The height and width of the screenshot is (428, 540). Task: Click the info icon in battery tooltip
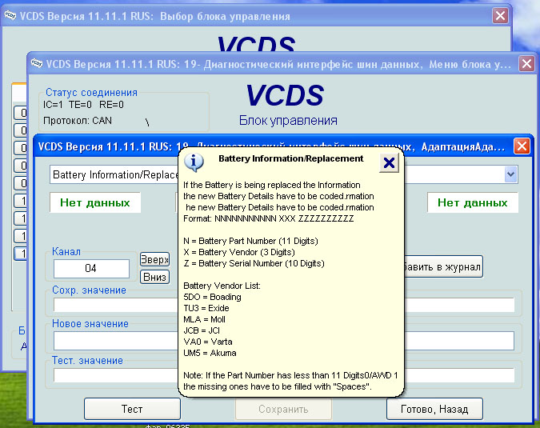[x=194, y=162]
